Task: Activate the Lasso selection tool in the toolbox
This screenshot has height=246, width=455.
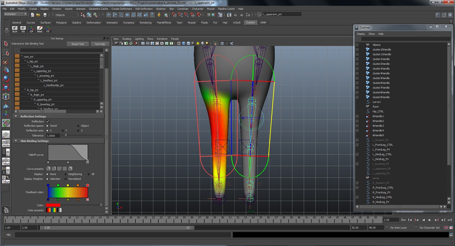Action: coord(5,53)
